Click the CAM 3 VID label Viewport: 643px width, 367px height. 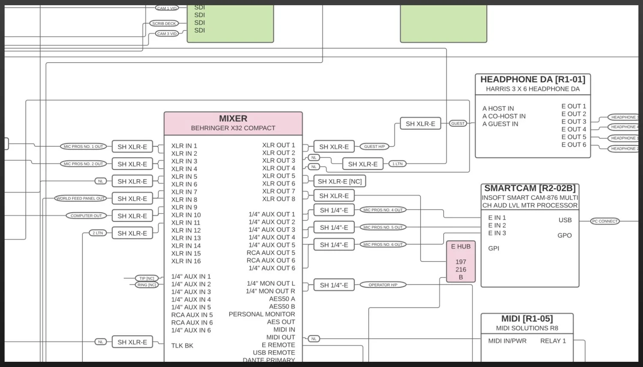(x=167, y=33)
